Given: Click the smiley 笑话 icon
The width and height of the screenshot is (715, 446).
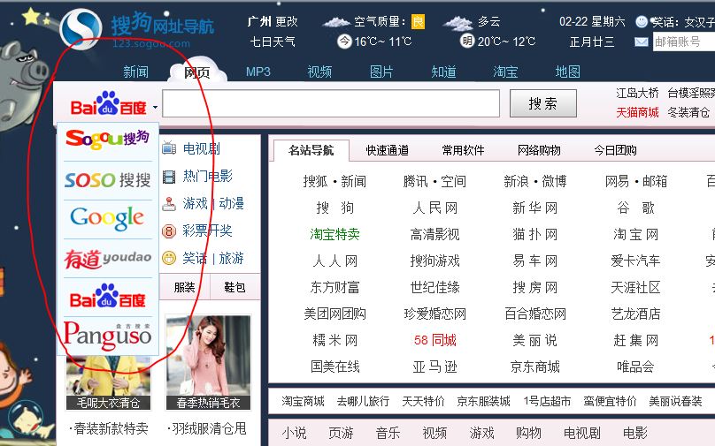Looking at the screenshot, I should pos(642,21).
